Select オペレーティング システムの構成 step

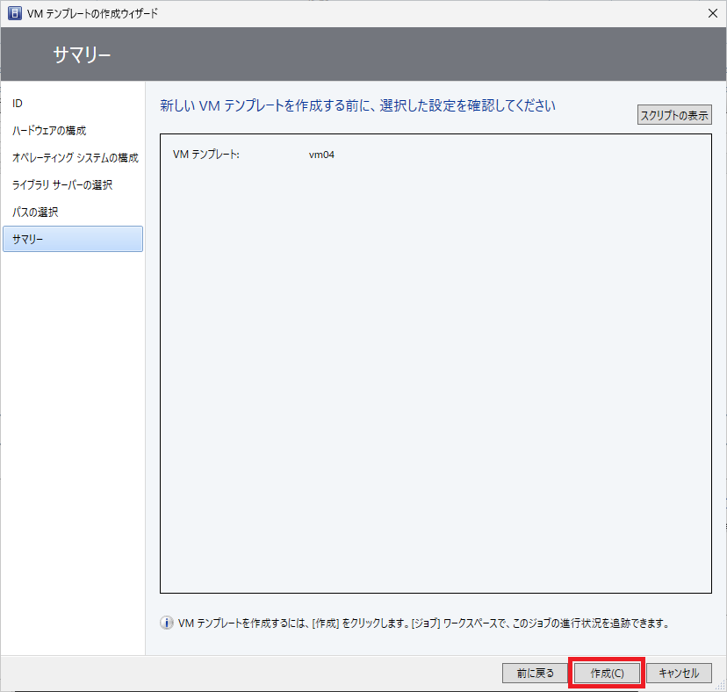pos(76,158)
